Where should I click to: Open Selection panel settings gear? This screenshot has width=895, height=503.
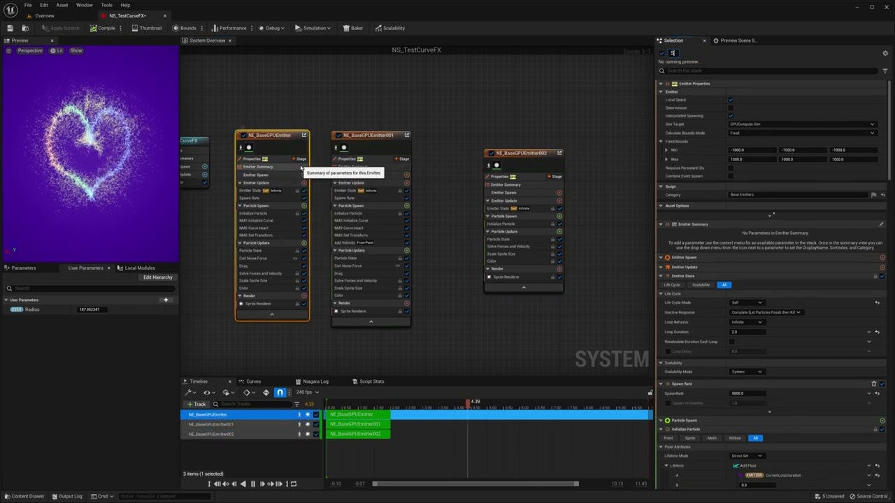(885, 53)
